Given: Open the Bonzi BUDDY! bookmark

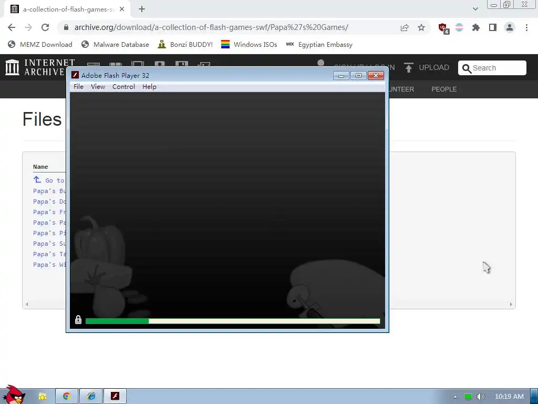Looking at the screenshot, I should pos(185,44).
